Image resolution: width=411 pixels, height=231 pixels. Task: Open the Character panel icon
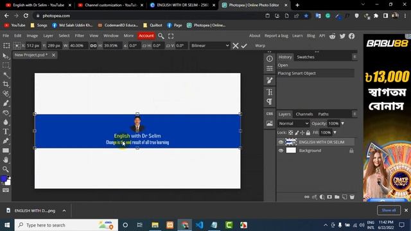270,92
